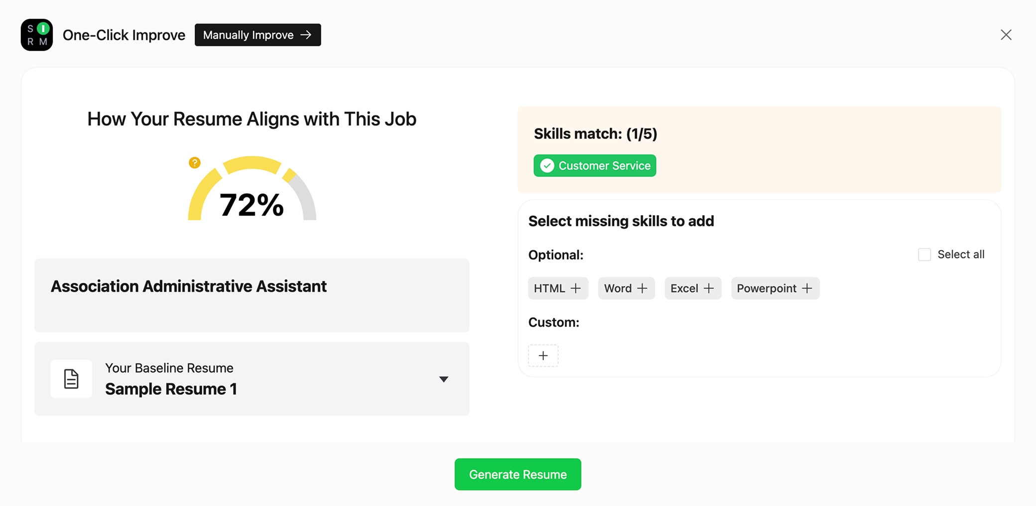Add Word skill using its plus icon
The width and height of the screenshot is (1036, 506).
coord(642,288)
